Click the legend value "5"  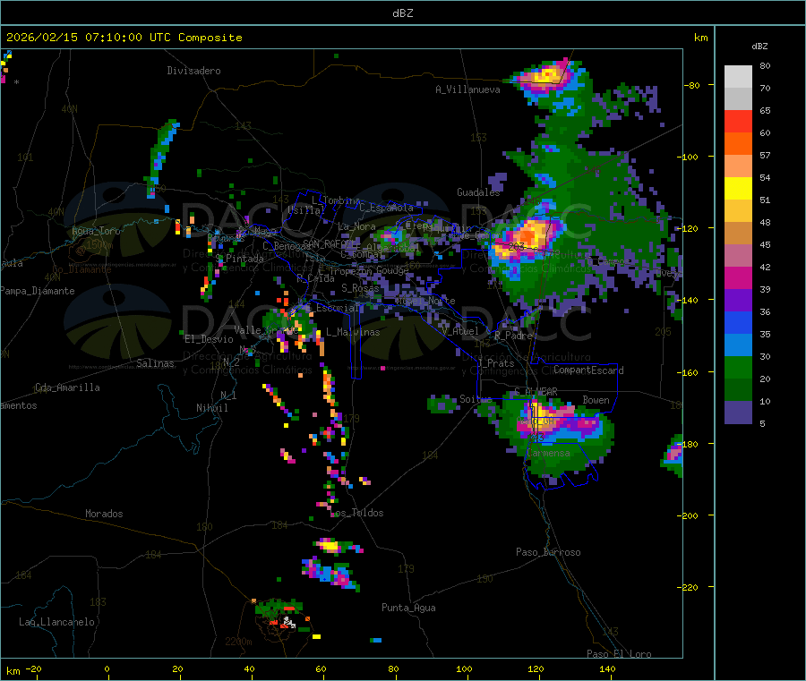(x=762, y=423)
